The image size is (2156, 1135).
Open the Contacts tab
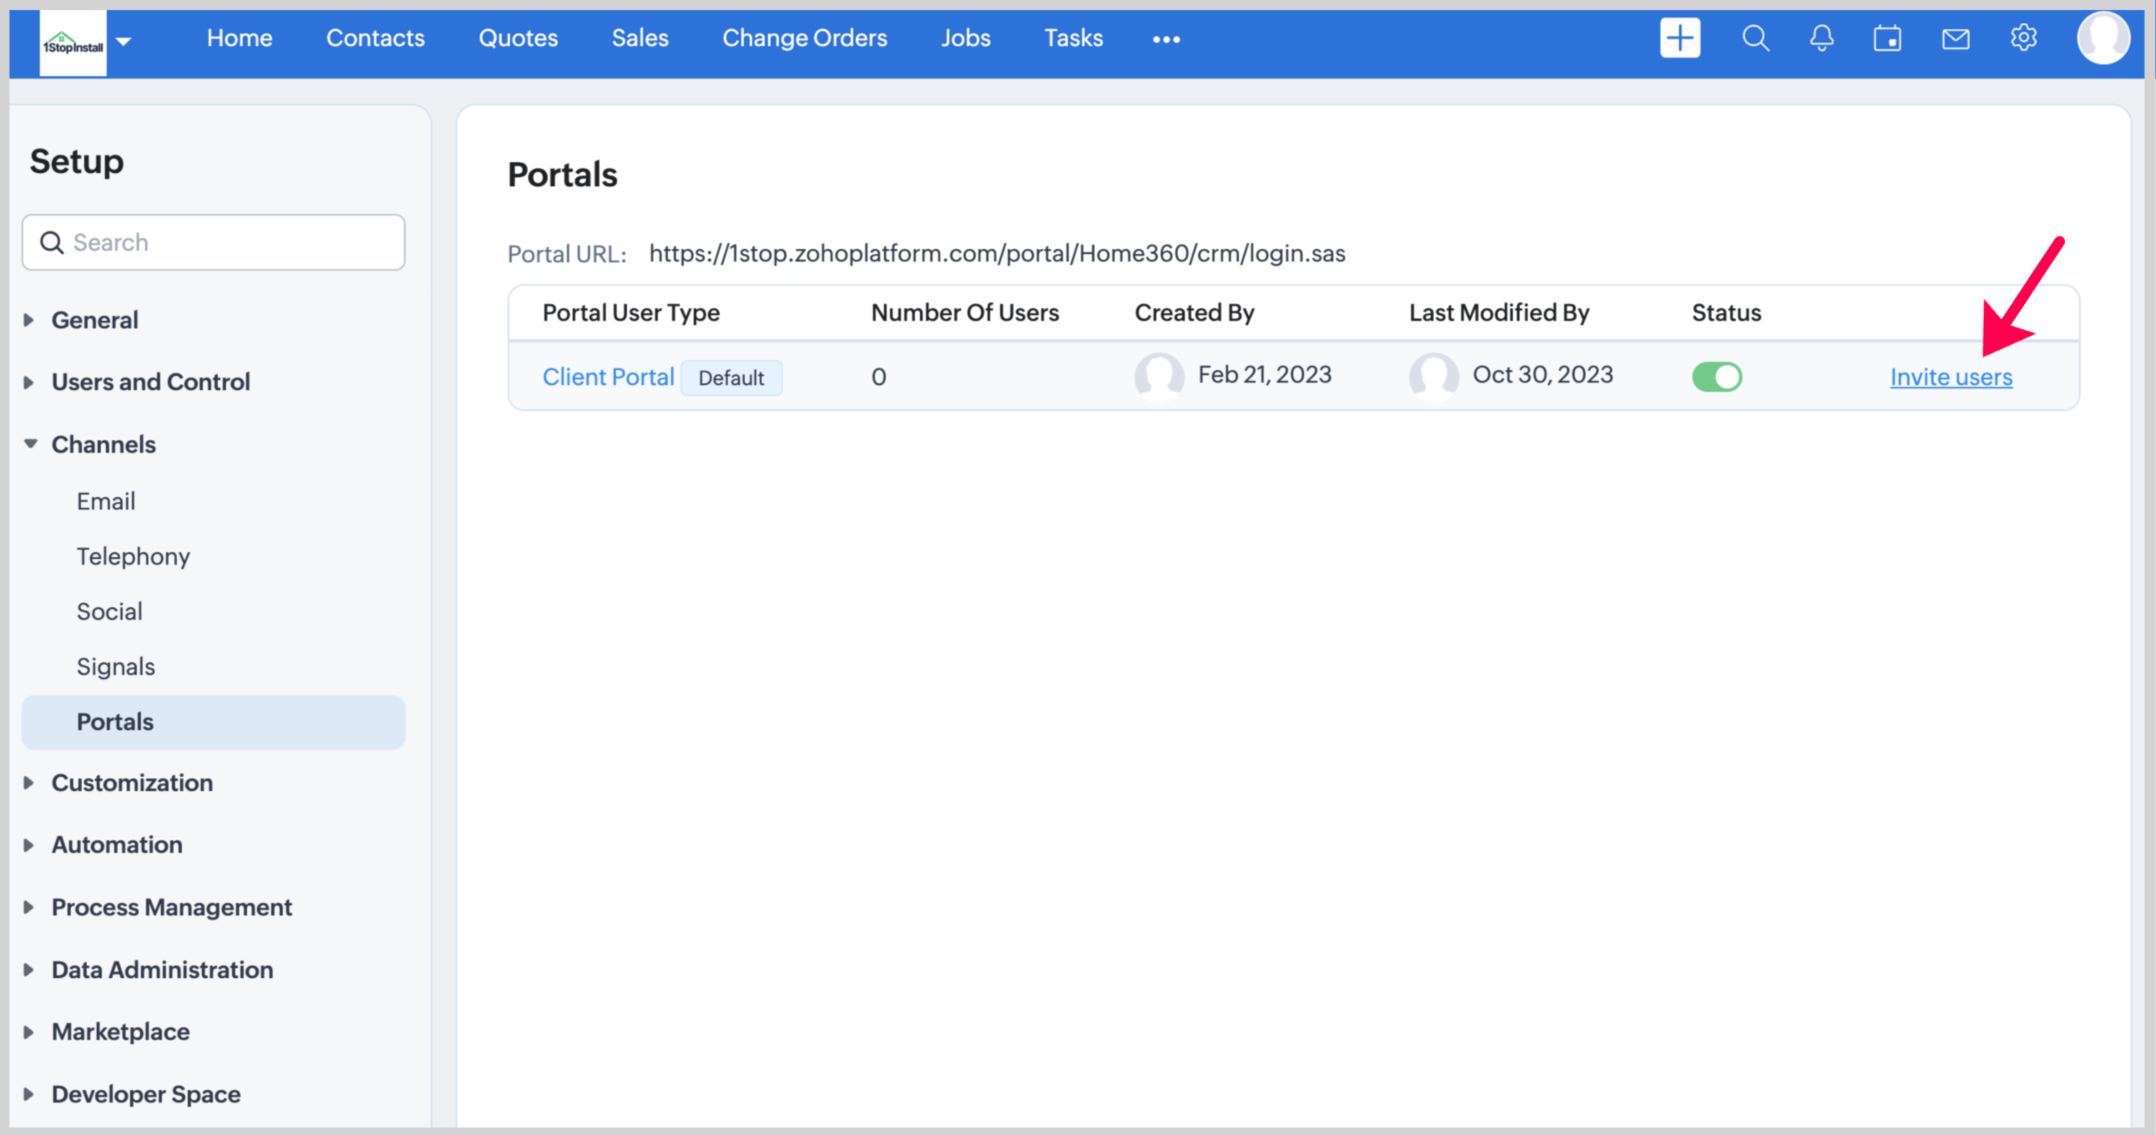click(x=375, y=38)
